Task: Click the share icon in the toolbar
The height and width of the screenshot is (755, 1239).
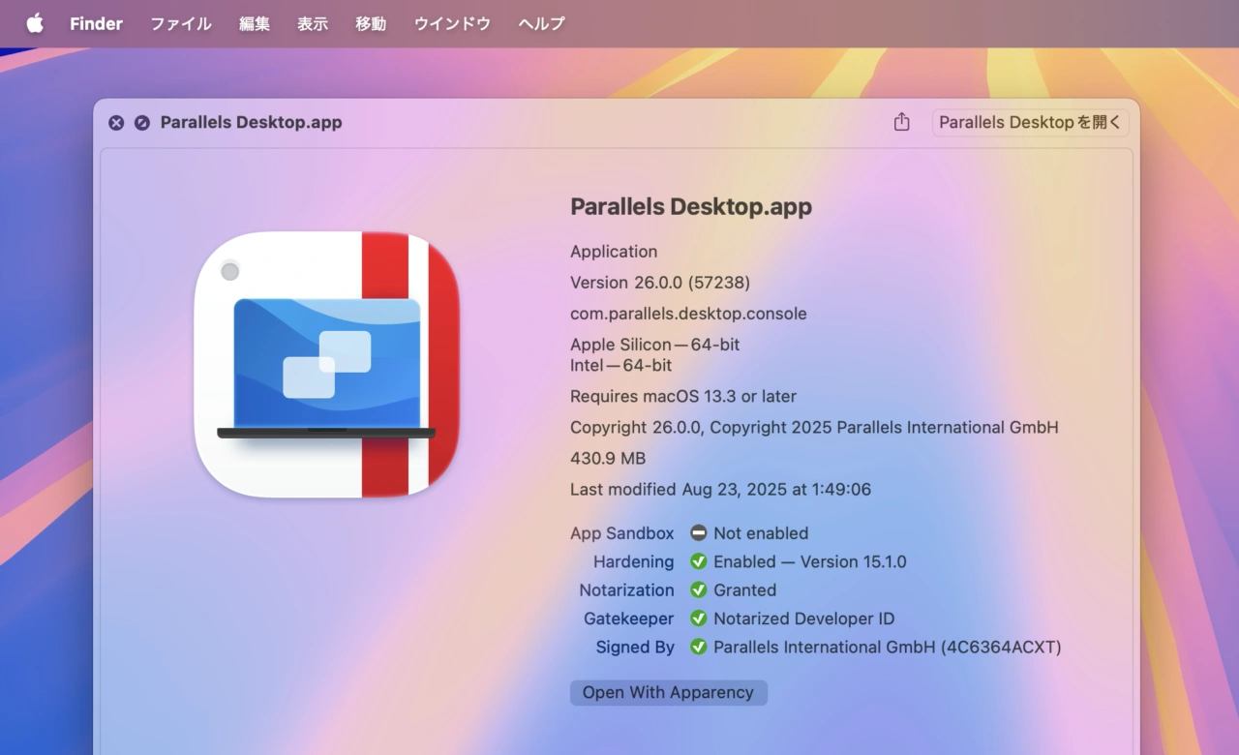Action: click(x=901, y=122)
